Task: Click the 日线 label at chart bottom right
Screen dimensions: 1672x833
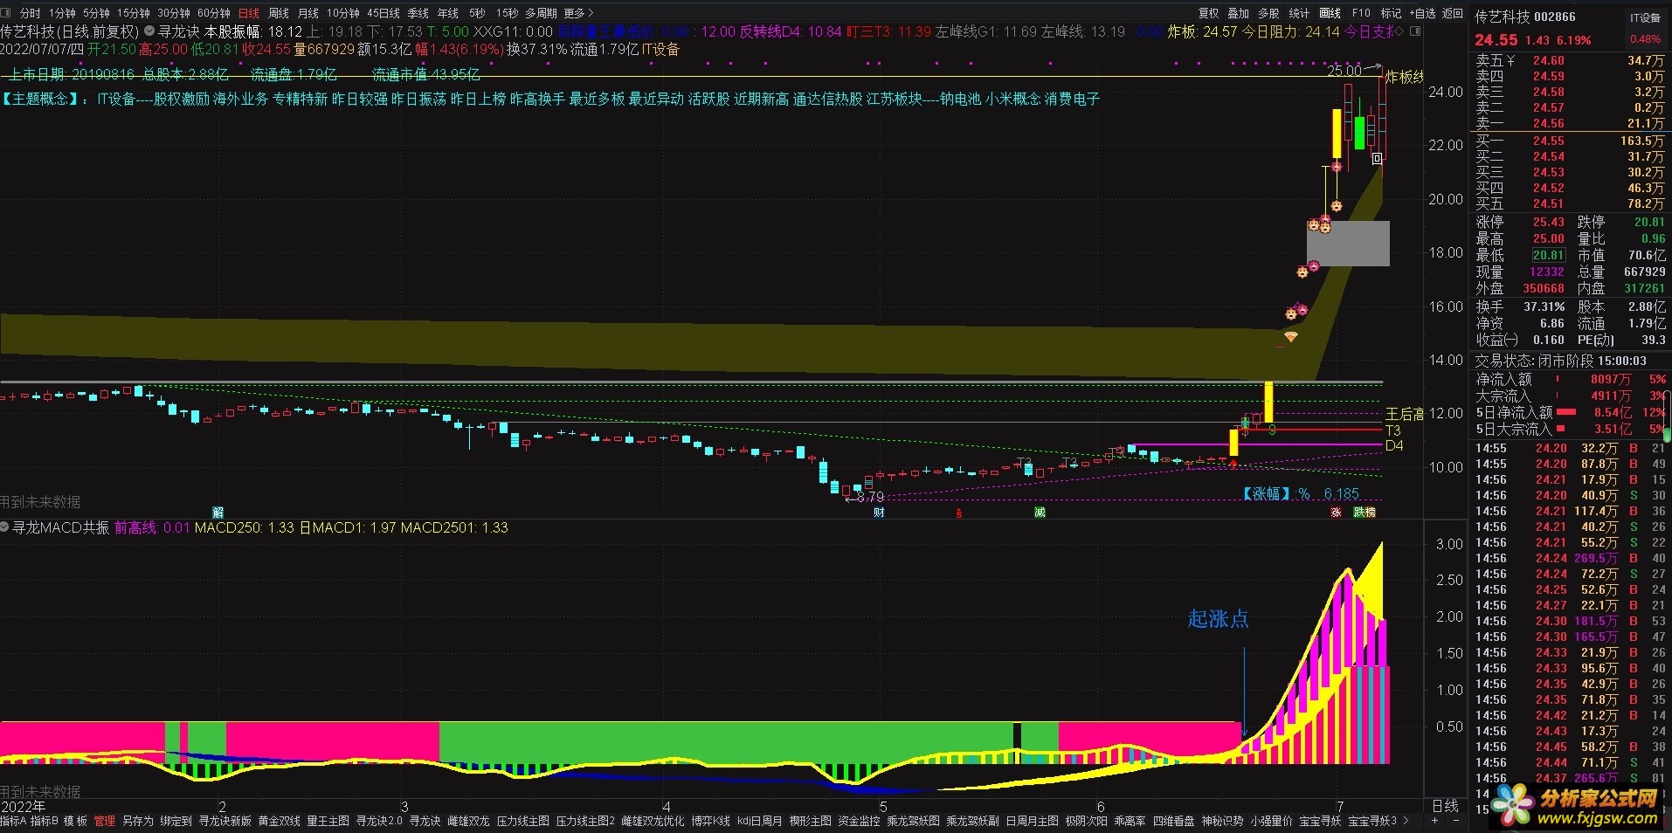Action: [1446, 805]
